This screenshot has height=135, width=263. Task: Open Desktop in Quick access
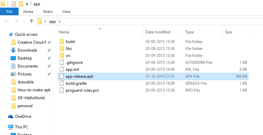pyautogui.click(x=25, y=58)
